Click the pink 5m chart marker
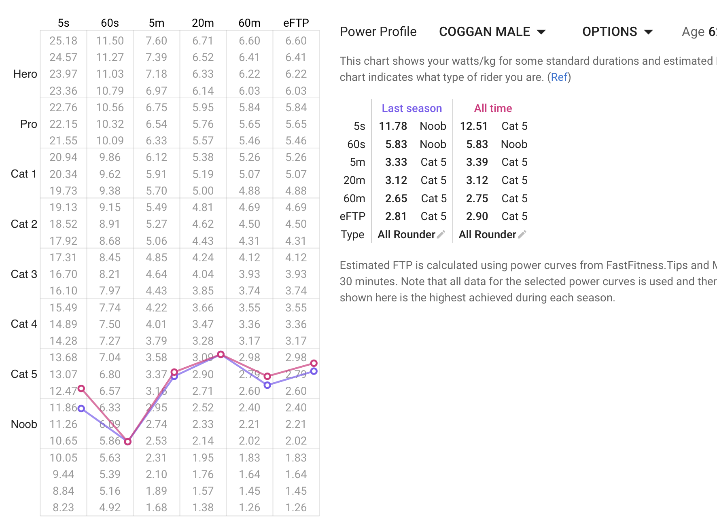 tap(174, 372)
